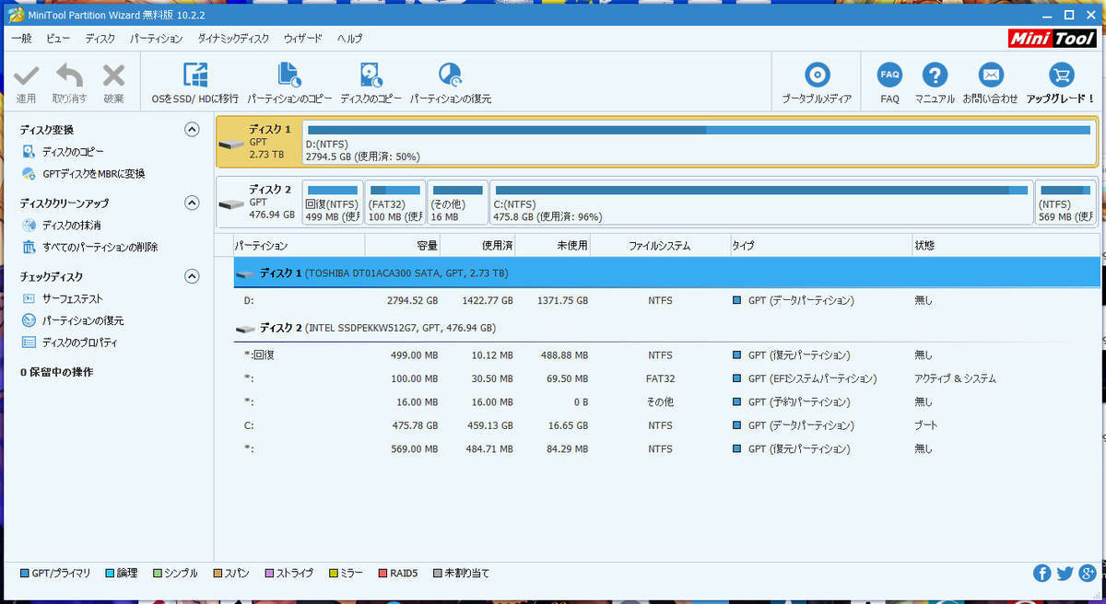Click the MiniTool logo
Viewport: 1106px width, 604px height.
click(x=1053, y=38)
